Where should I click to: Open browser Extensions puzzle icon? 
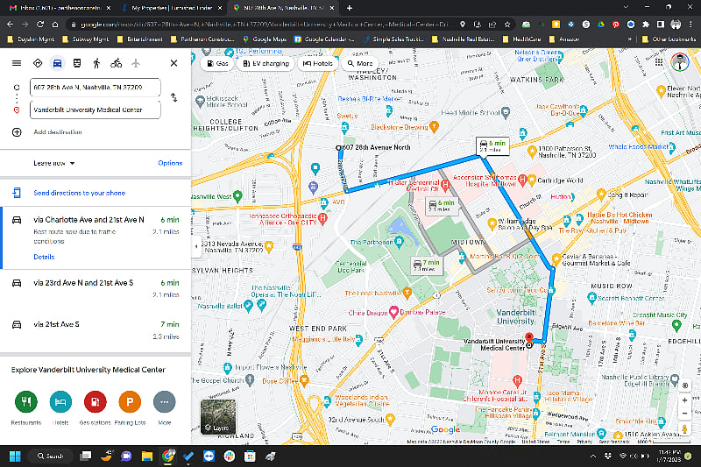pyautogui.click(x=646, y=25)
